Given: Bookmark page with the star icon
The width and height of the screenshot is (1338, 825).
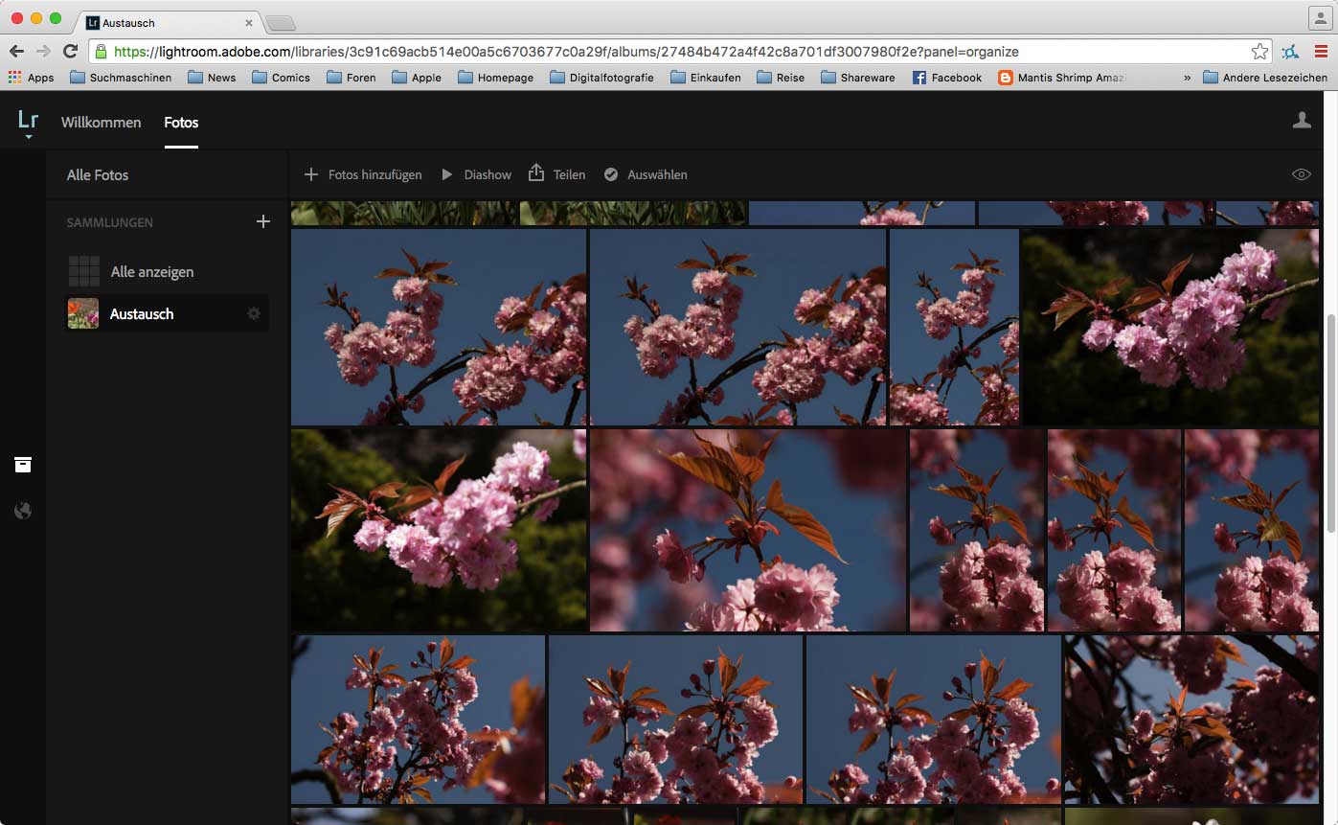Looking at the screenshot, I should tap(1259, 52).
